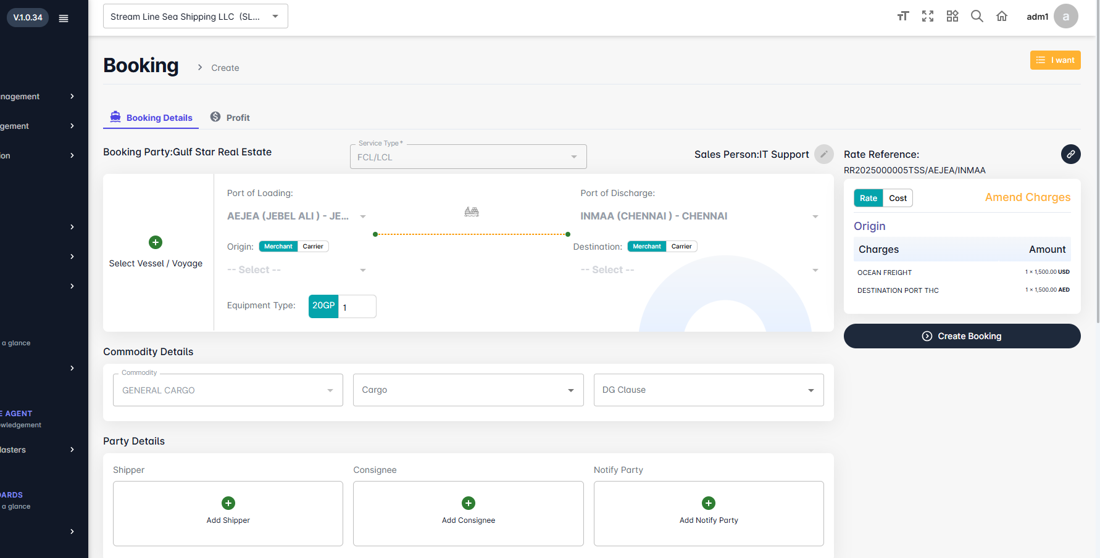The height and width of the screenshot is (558, 1100).
Task: Click the Add Shipper plus icon
Action: point(228,503)
